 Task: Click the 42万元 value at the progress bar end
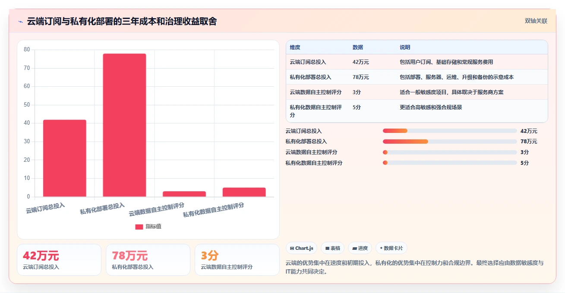click(529, 131)
